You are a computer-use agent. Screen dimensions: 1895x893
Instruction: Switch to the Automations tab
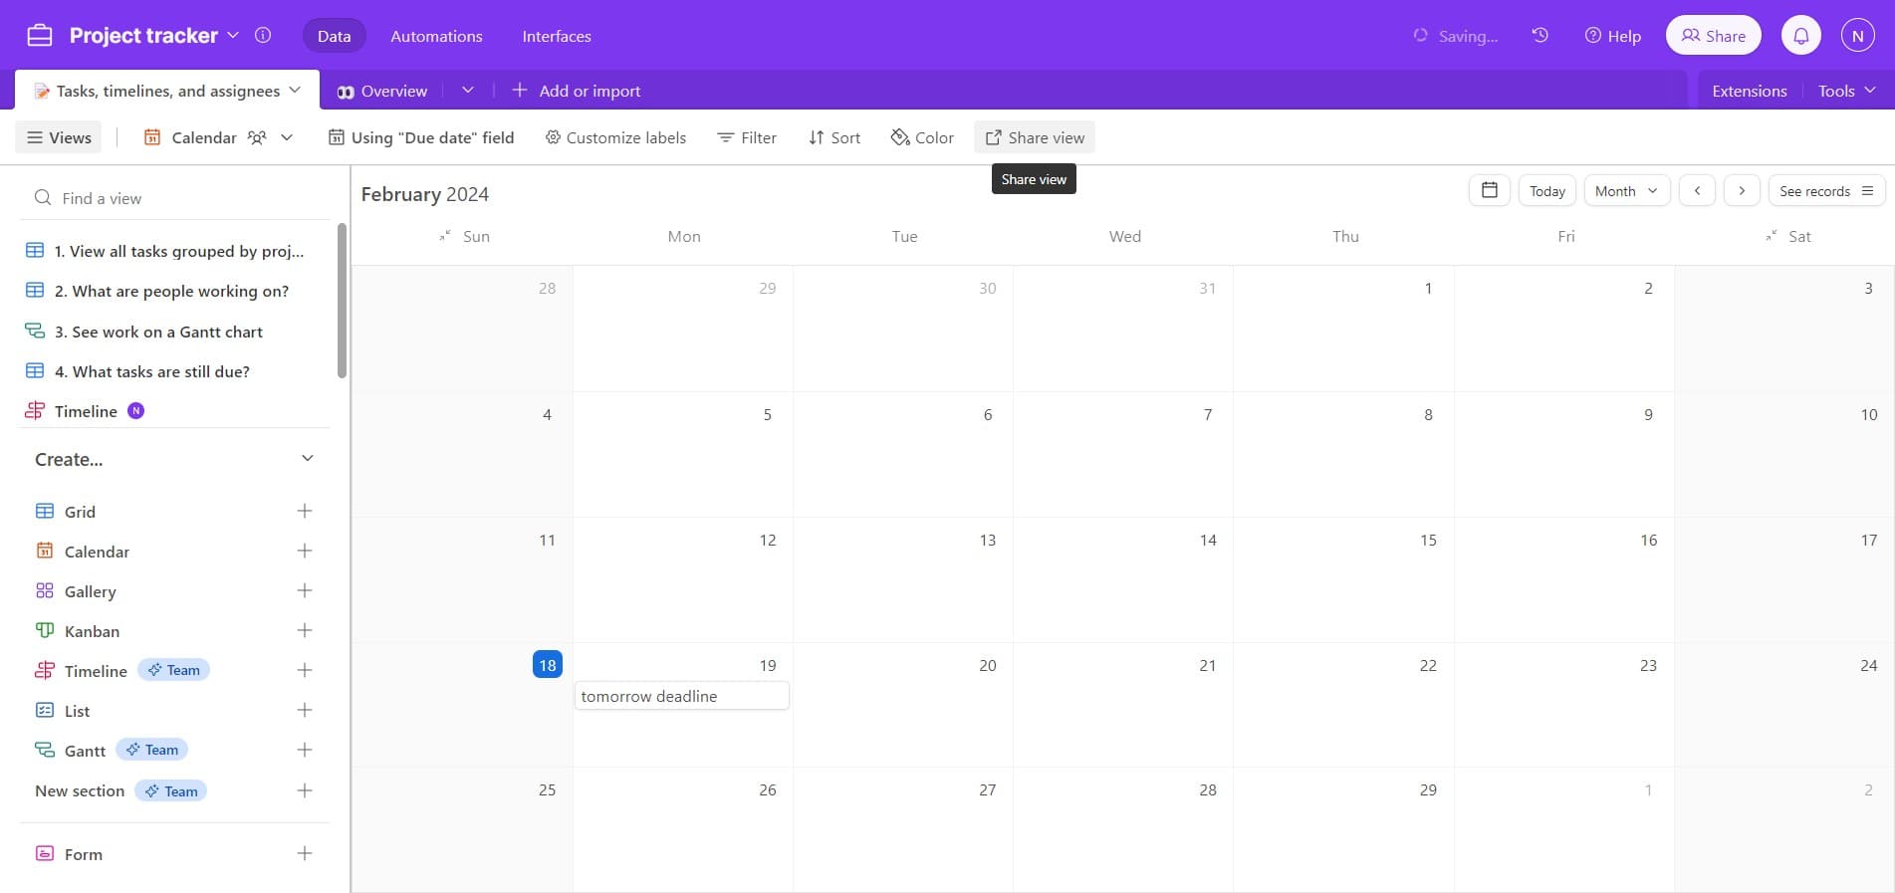[436, 36]
